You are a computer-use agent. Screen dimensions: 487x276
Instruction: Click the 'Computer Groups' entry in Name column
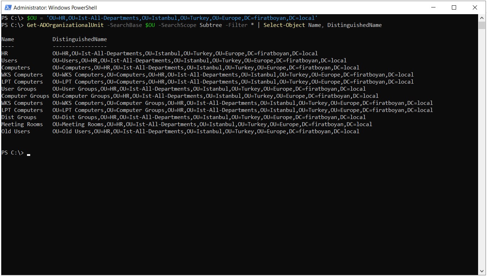25,96
